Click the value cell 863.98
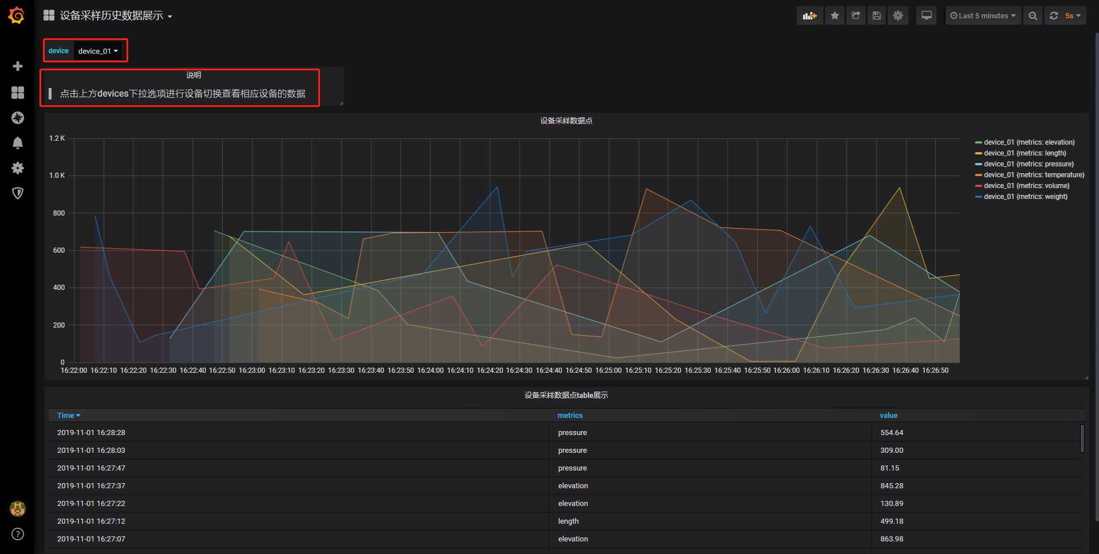Screen dimensions: 1099x554 click(892, 539)
